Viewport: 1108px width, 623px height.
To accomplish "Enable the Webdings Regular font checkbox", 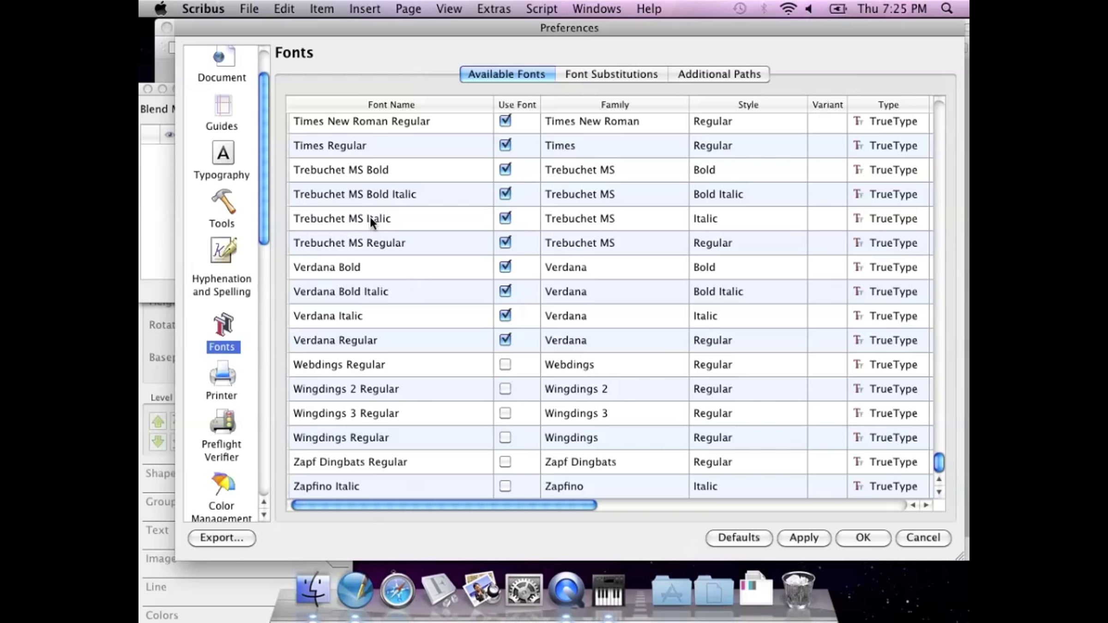I will click(x=505, y=365).
